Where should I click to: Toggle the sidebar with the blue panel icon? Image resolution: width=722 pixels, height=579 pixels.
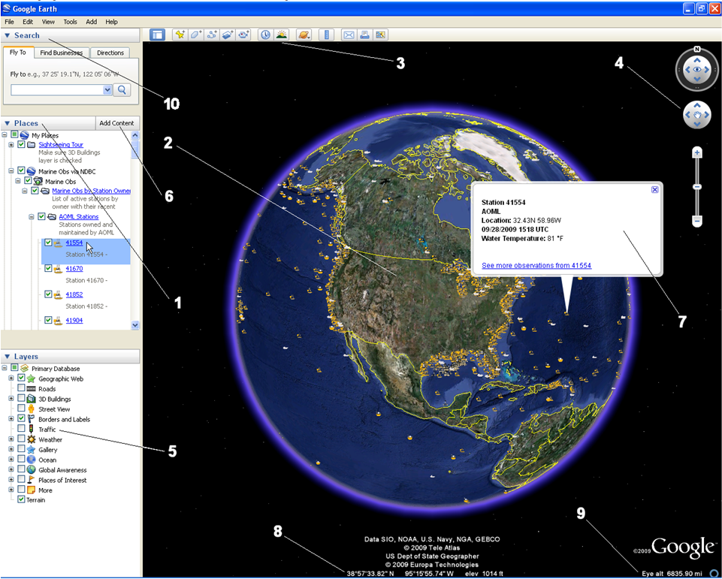tap(158, 35)
